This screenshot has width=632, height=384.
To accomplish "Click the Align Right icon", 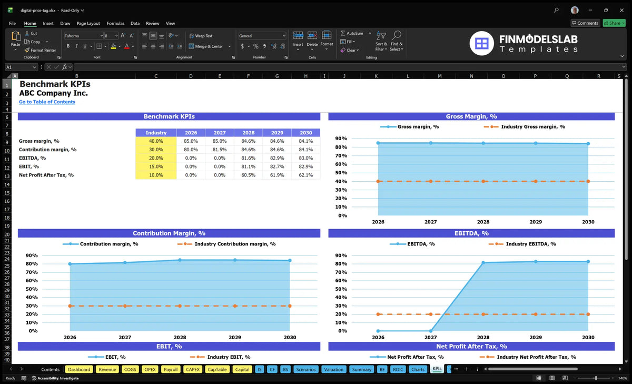I will coord(161,46).
